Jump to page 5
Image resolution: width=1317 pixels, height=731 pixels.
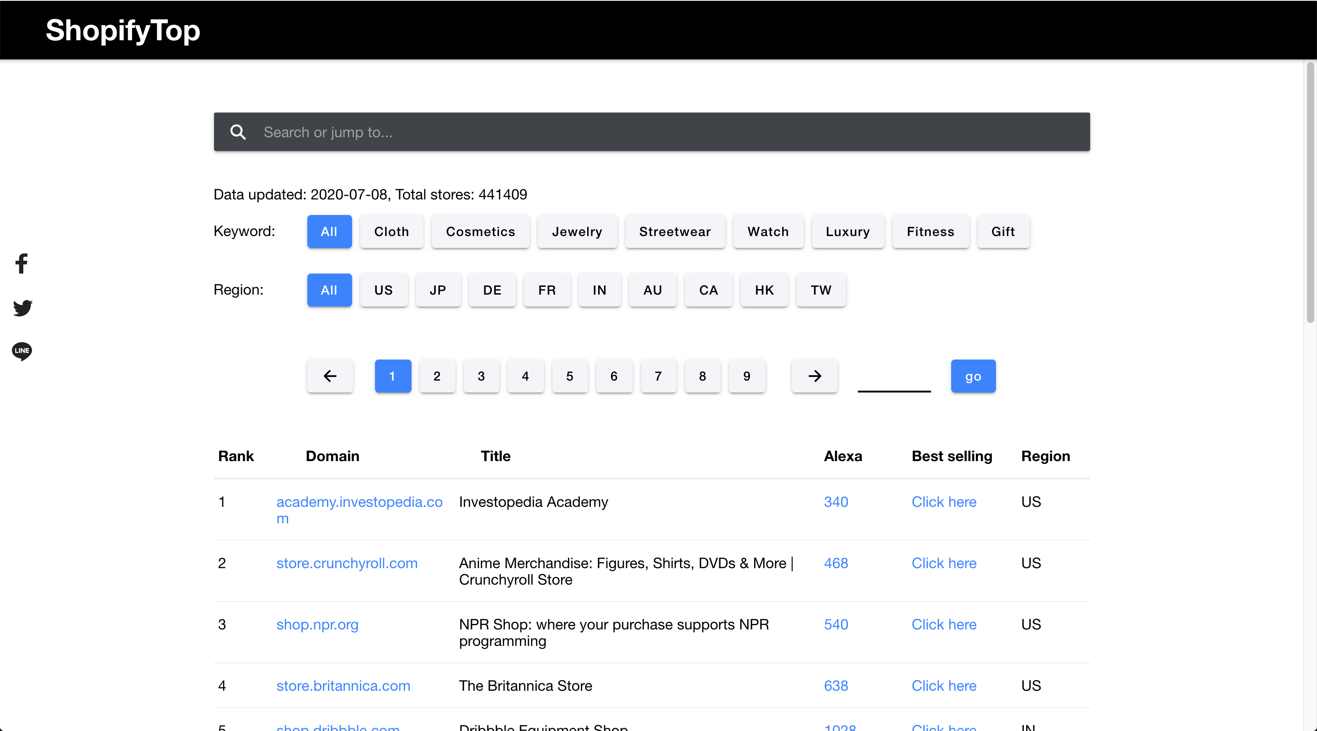(x=569, y=376)
